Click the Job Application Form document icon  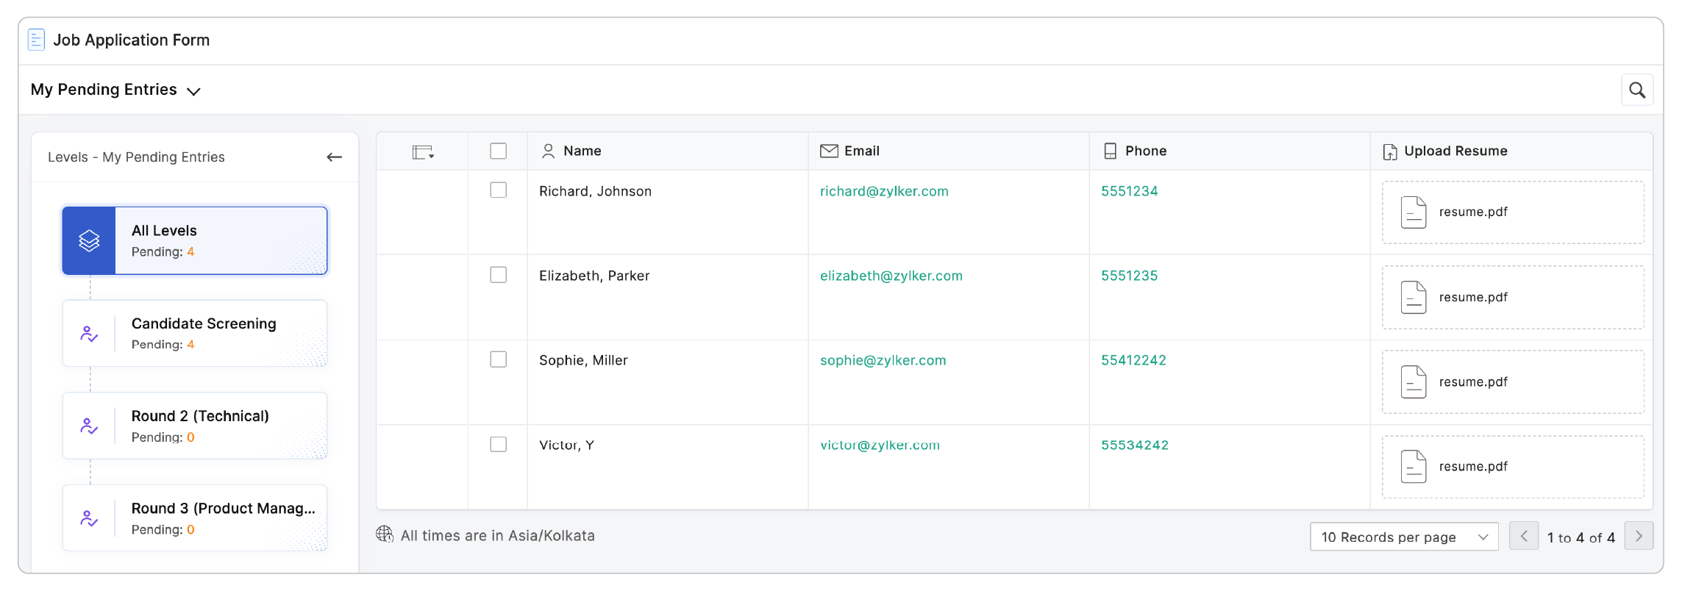[x=36, y=40]
